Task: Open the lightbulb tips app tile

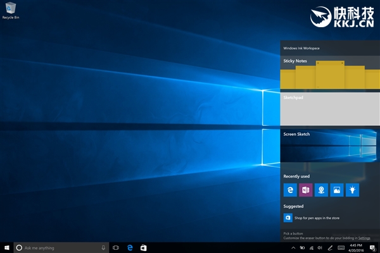Action: pos(352,190)
